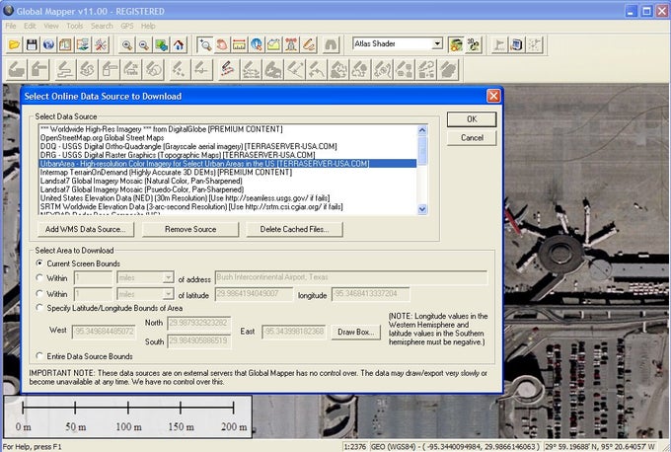The height and width of the screenshot is (452, 671).
Task: Click the Zoom Out magnifier icon
Action: pyautogui.click(x=144, y=44)
